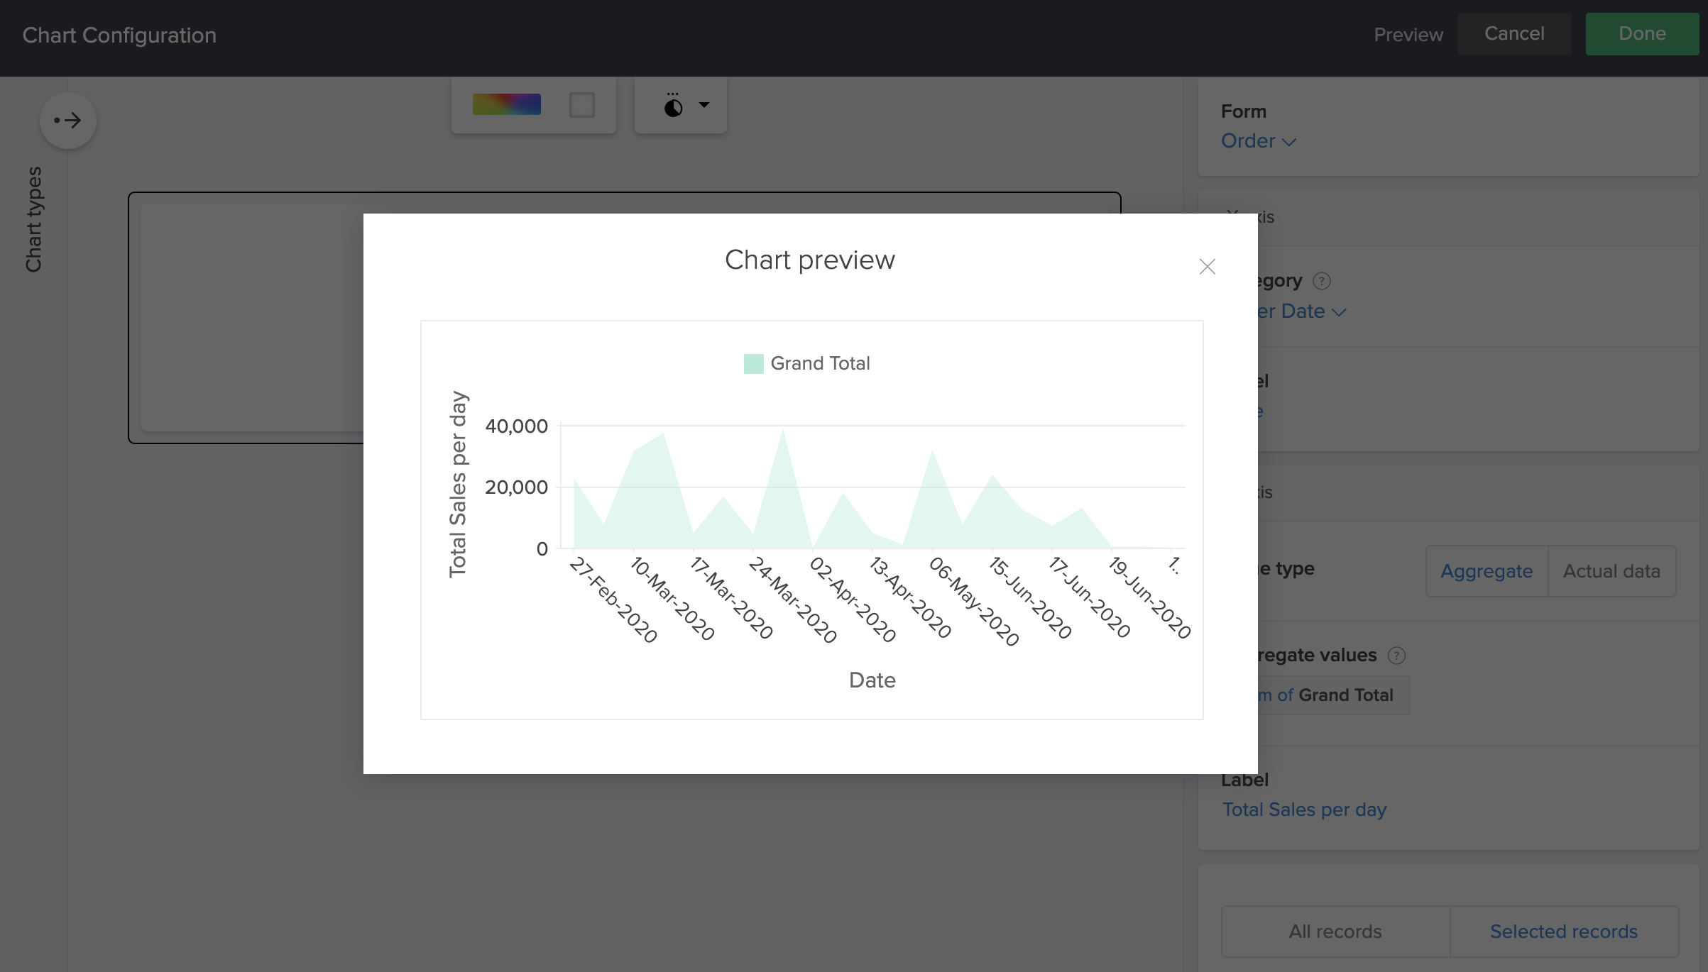Screen dimensions: 1708x972
Task: Switch to the Selected records option
Action: point(1563,932)
